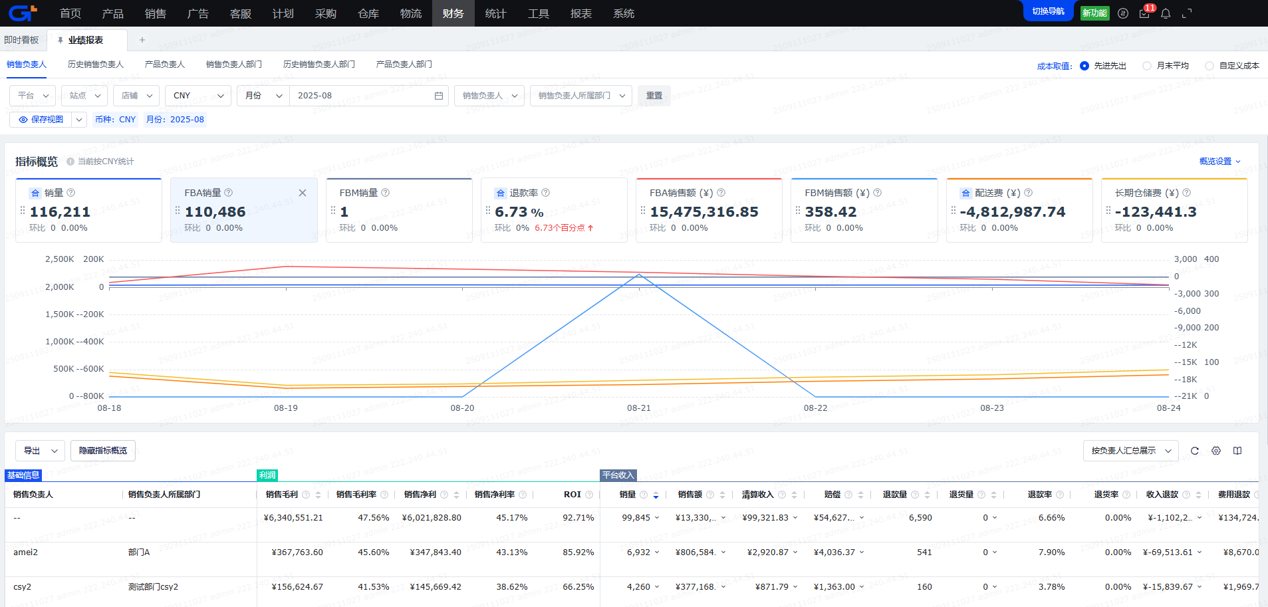
Task: Close the FBA销量 metric card
Action: point(303,193)
